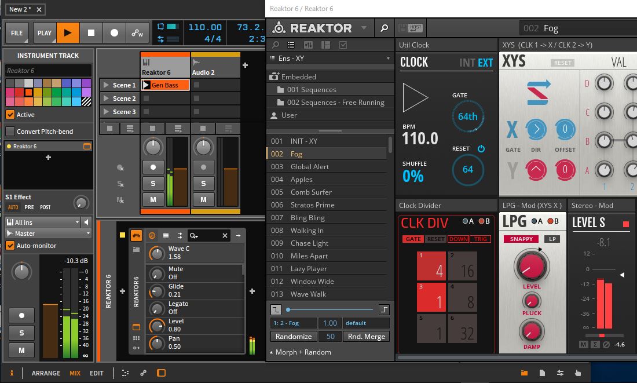This screenshot has height=383, width=637.
Task: Enable the Convert Pitch-bend checkbox
Action: point(10,132)
